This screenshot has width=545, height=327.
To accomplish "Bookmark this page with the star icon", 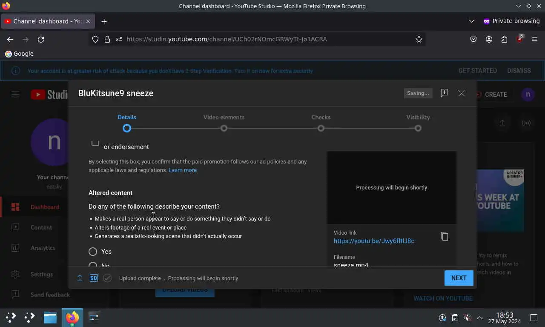I will coord(419,39).
